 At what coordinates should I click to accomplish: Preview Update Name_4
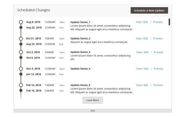point(158,69)
